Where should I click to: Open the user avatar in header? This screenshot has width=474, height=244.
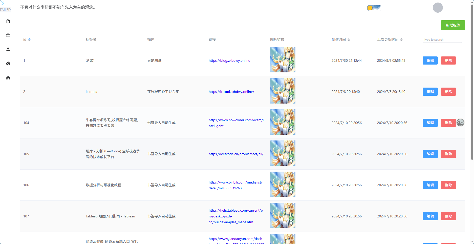438,8
